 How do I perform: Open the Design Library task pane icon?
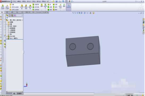point(143,22)
